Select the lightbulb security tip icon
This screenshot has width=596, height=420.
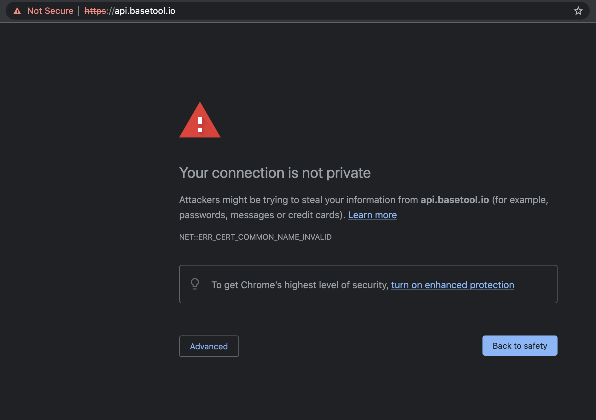click(195, 284)
